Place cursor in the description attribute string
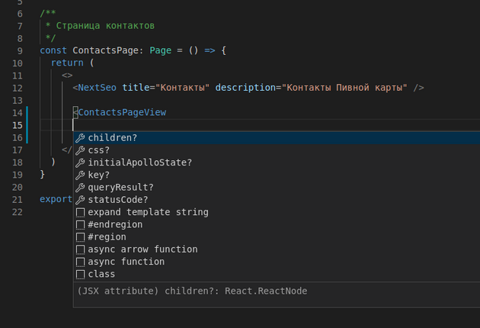Image resolution: width=480 pixels, height=328 pixels. (x=344, y=88)
